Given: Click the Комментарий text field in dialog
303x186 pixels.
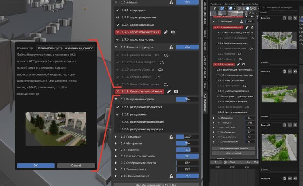Looking at the screenshot, I should 65,48.
